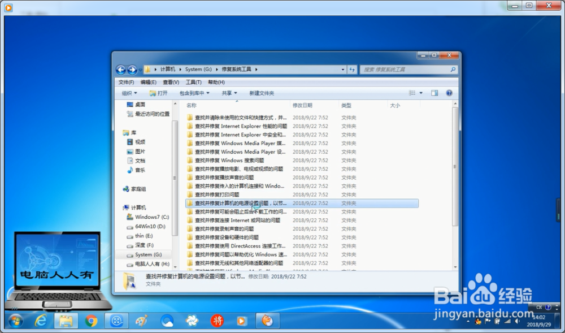The width and height of the screenshot is (565, 333).
Task: Select 最近访问的位置 in navigation pane
Action: click(x=149, y=114)
